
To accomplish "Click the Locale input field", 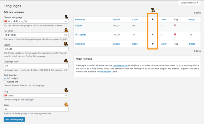I will 36,49.
